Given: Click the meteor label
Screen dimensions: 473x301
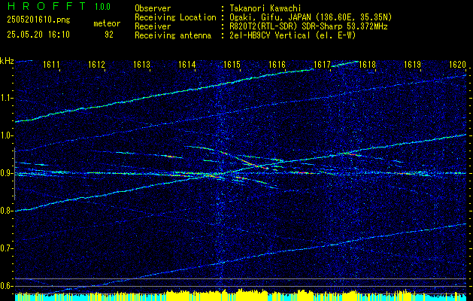Looking at the screenshot, I should [107, 23].
